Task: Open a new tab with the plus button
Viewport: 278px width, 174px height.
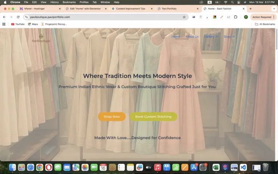Action: [250, 9]
